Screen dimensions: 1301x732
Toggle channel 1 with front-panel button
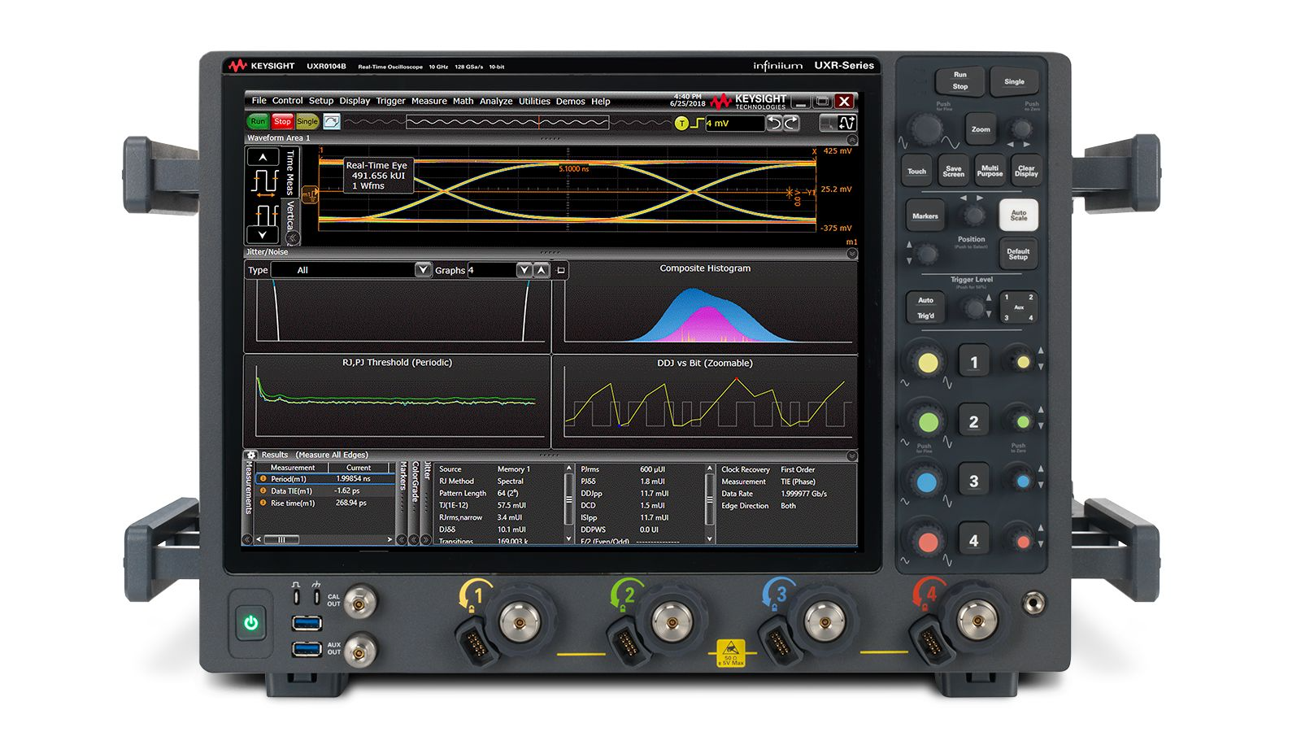coord(973,363)
